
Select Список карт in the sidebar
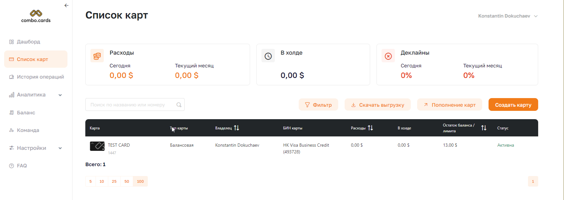tap(36, 59)
